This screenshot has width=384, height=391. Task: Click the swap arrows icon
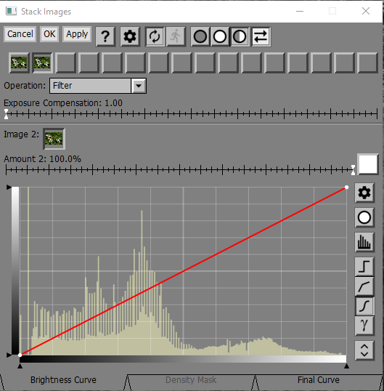[261, 36]
